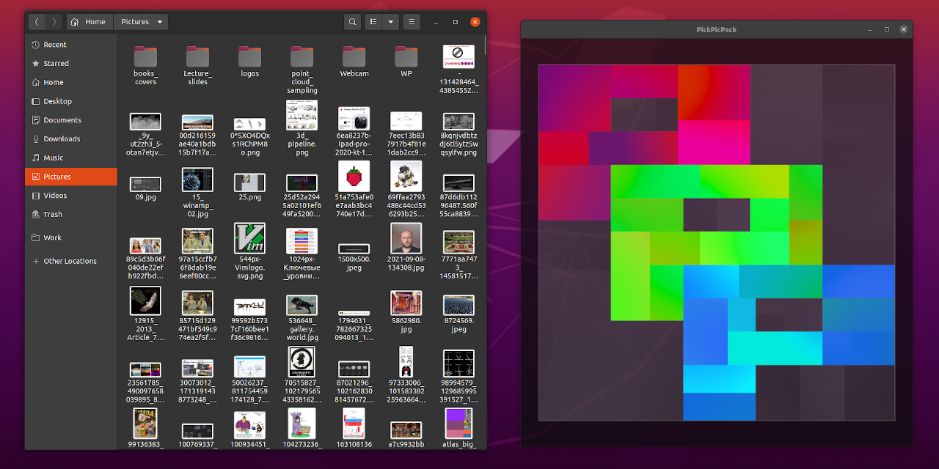Select the 15_winamp_02.jpg thumbnail
Screen dimensions: 939x469
point(197,180)
